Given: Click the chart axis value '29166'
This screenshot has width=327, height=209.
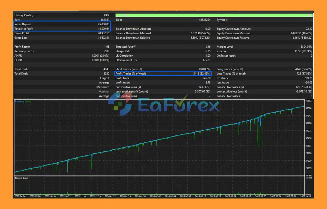Looking at the screenshot, I should coord(309,153).
